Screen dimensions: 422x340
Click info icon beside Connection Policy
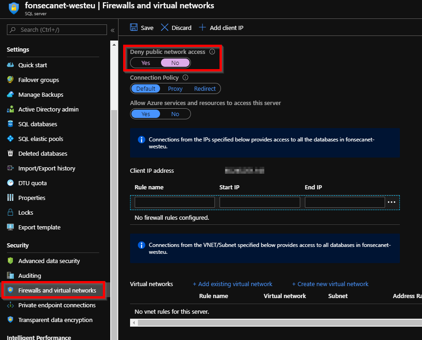click(x=185, y=77)
